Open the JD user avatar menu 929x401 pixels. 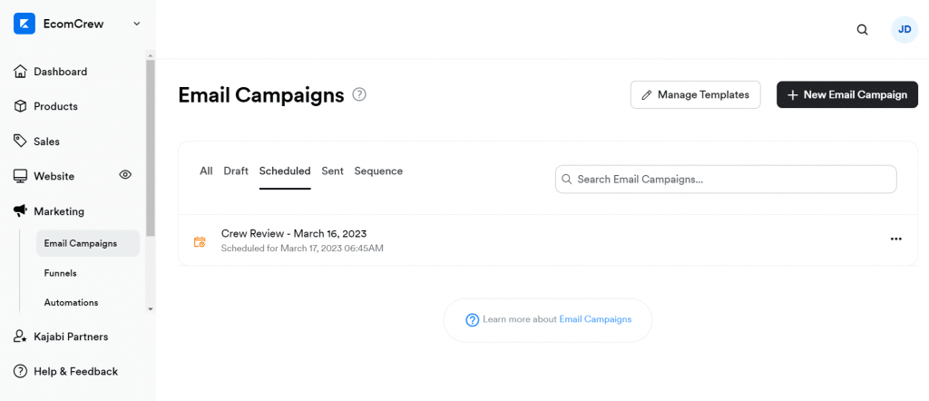coord(905,30)
